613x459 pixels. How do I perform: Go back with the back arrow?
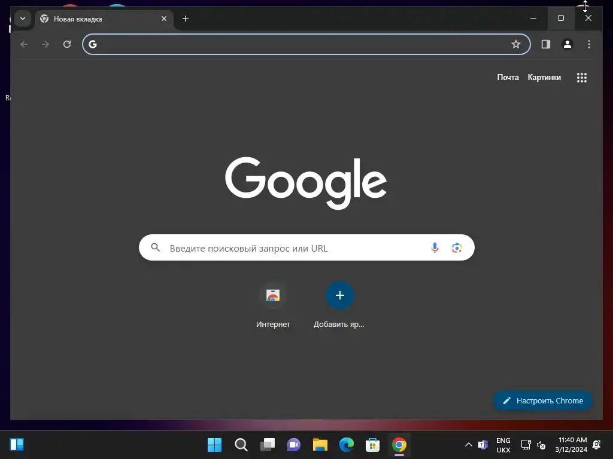pos(24,44)
